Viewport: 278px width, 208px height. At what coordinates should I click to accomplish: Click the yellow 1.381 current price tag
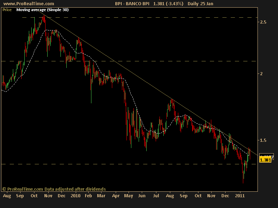click(x=265, y=160)
